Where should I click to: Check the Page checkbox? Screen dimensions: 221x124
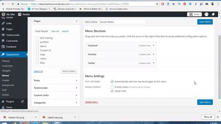(x=37, y=54)
